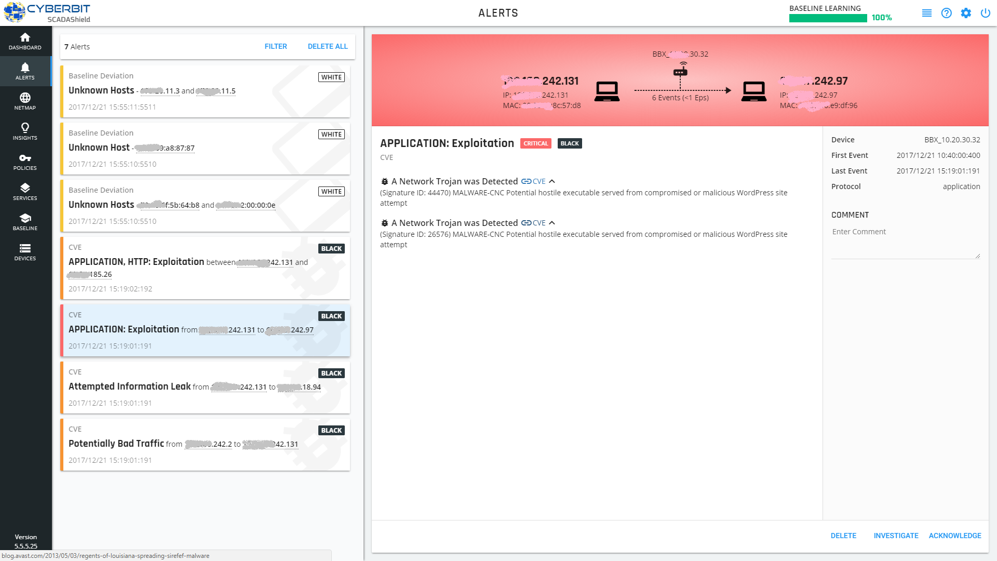
Task: Click ACKNOWLEDGE on the Exploitation alert
Action: pyautogui.click(x=955, y=536)
